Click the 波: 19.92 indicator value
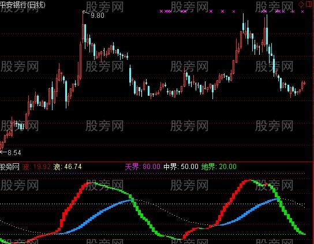This screenshot has height=244, width=314. (36, 167)
